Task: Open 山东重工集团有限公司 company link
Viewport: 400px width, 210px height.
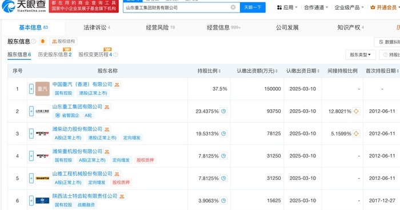Action: 77,106
